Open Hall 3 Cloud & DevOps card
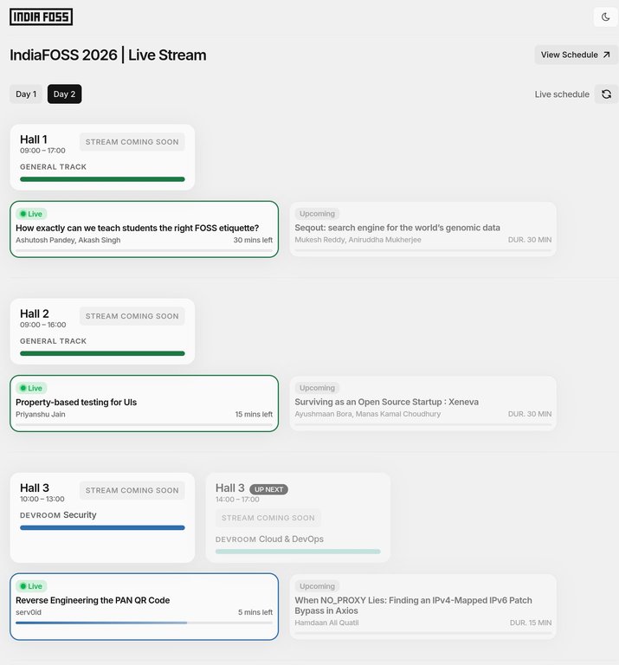This screenshot has height=665, width=619. 298,518
